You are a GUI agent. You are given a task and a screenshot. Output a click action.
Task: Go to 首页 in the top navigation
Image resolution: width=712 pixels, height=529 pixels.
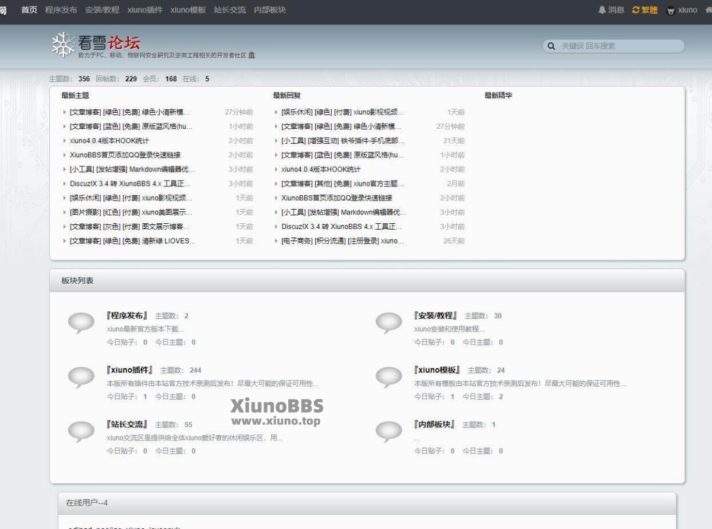pyautogui.click(x=29, y=10)
